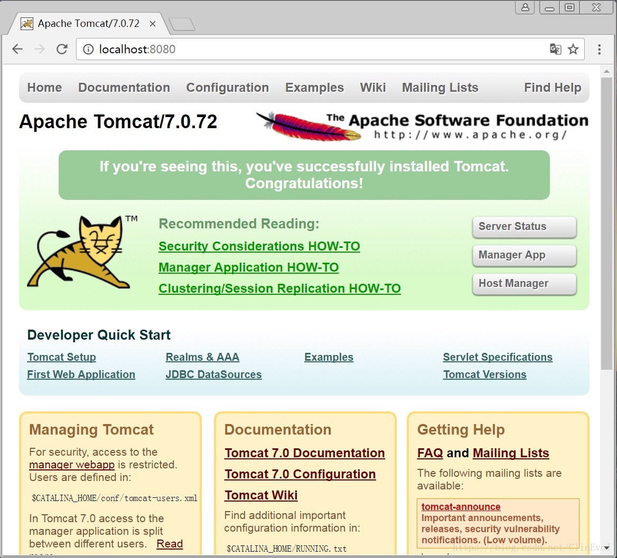Click the browser profile icon
617x558 pixels.
525,7
